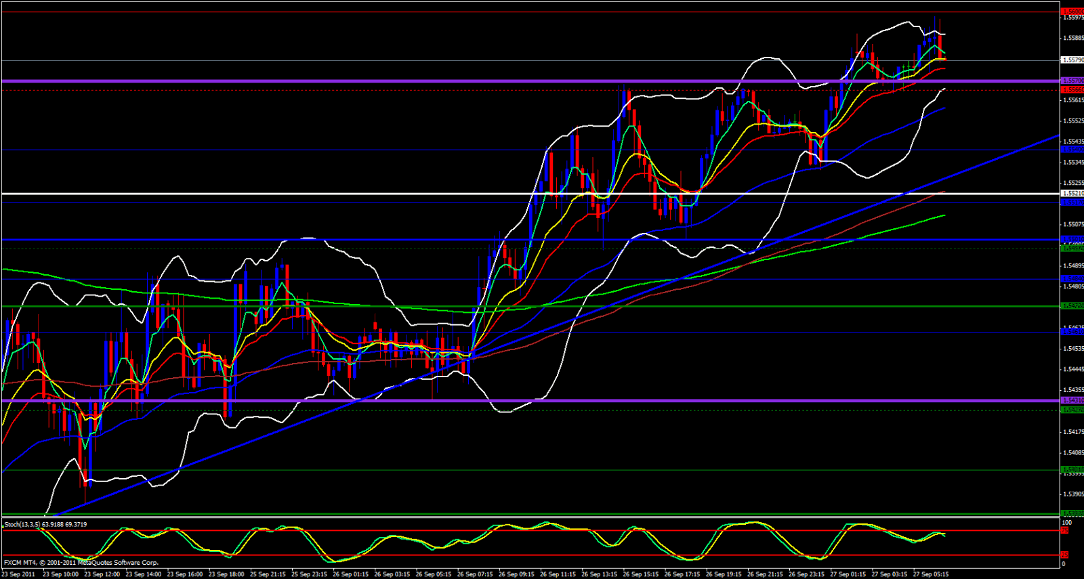Click the 27 Sep 05:15 time label
1084x579 pixels.
coord(931,574)
